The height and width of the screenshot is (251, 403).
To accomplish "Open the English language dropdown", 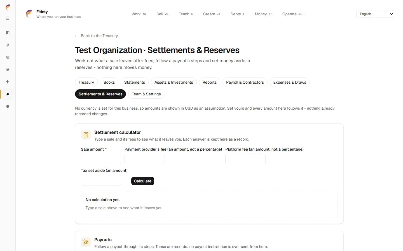I will click(375, 14).
